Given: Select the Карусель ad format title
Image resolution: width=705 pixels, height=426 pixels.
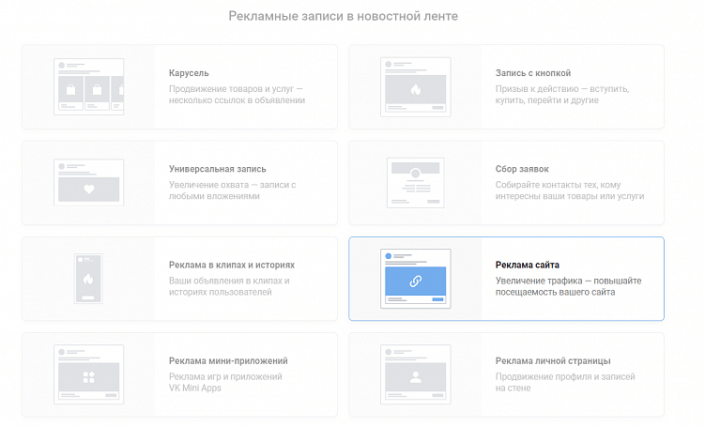Looking at the screenshot, I should (189, 73).
